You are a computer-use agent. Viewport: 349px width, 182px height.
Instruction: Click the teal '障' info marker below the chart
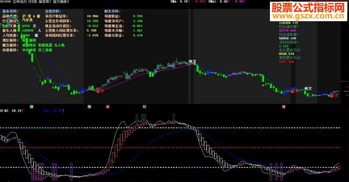32,107
